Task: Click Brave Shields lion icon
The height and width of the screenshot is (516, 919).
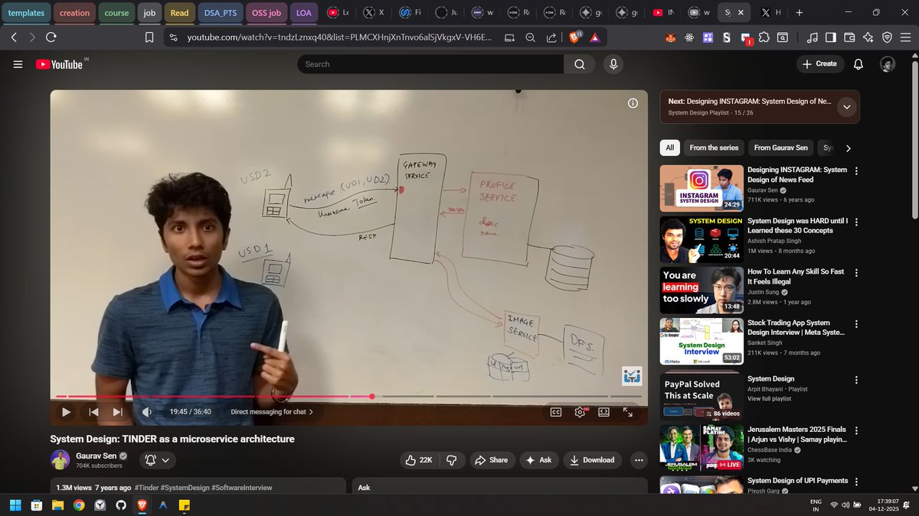Action: tap(574, 37)
